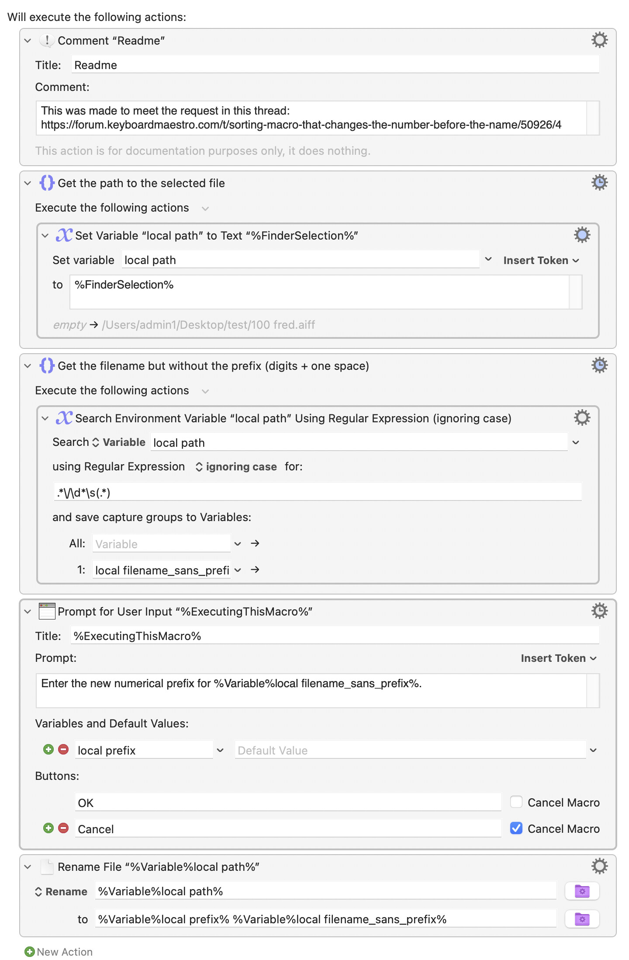Toggle the 'ignoring case' regex option
Screen dimensions: 629x960
click(x=236, y=467)
